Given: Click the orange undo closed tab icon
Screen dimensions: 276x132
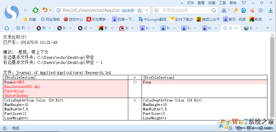Looking at the screenshot, I should coord(45,10).
